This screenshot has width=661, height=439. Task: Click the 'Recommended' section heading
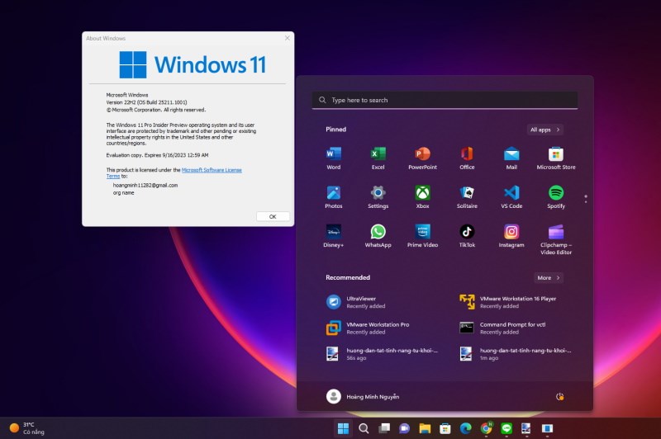pyautogui.click(x=348, y=277)
